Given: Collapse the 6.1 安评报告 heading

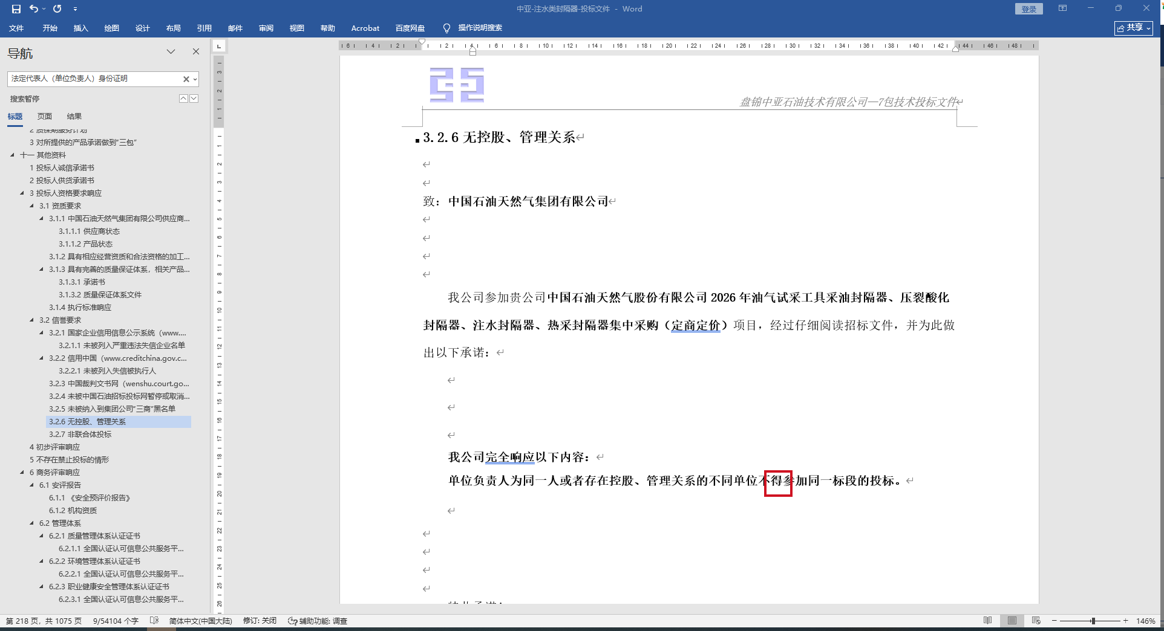Looking at the screenshot, I should pos(31,485).
